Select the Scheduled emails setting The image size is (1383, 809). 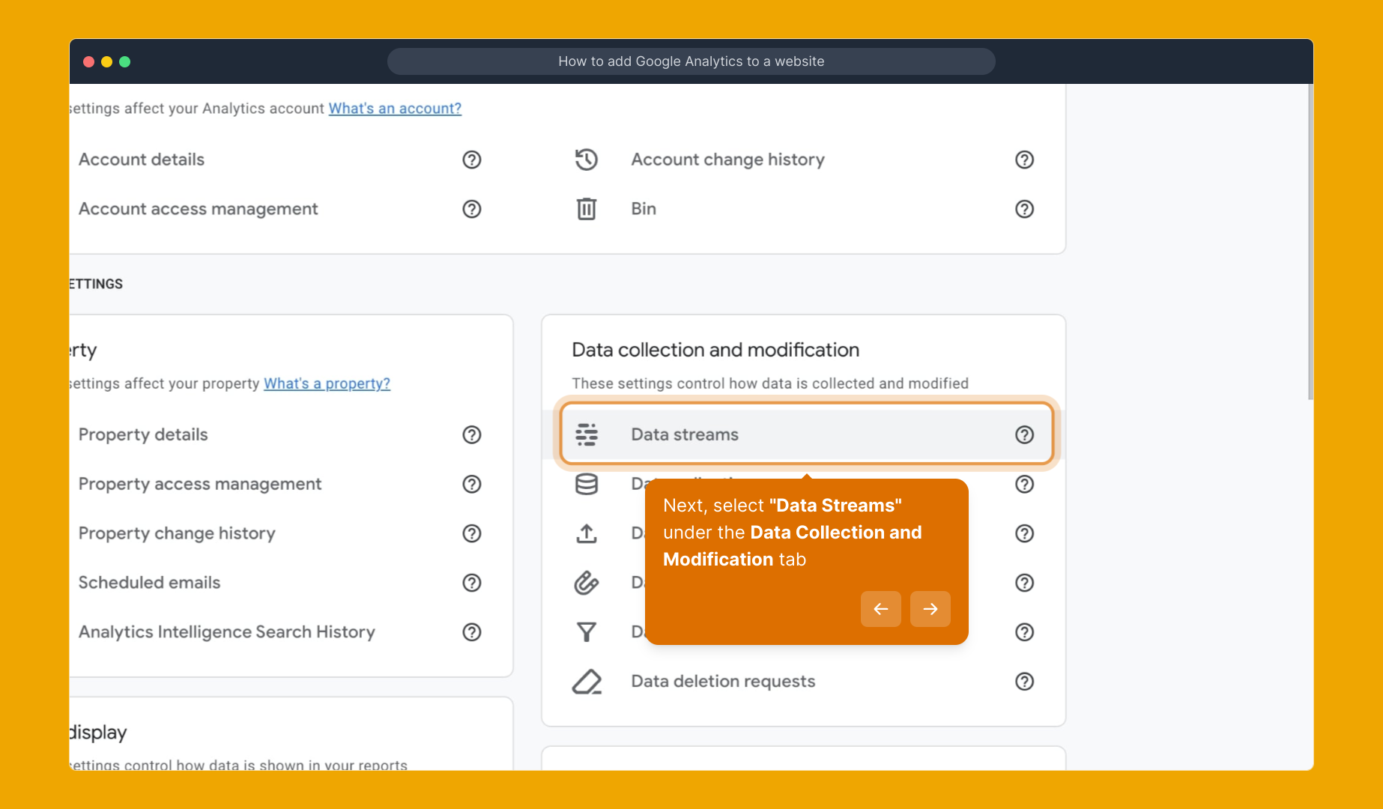149,583
